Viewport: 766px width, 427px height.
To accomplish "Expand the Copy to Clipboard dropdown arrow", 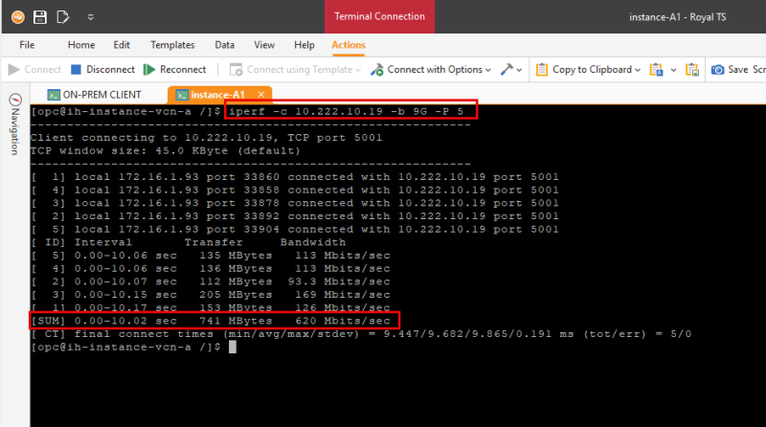I will point(638,70).
